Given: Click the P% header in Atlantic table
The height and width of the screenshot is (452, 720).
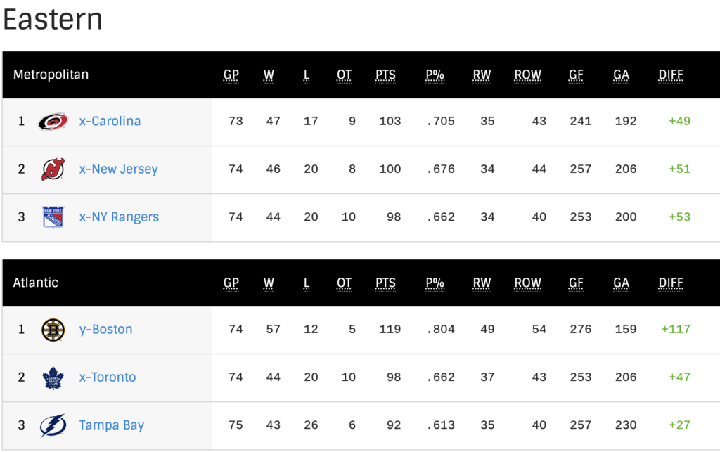Looking at the screenshot, I should point(435,283).
